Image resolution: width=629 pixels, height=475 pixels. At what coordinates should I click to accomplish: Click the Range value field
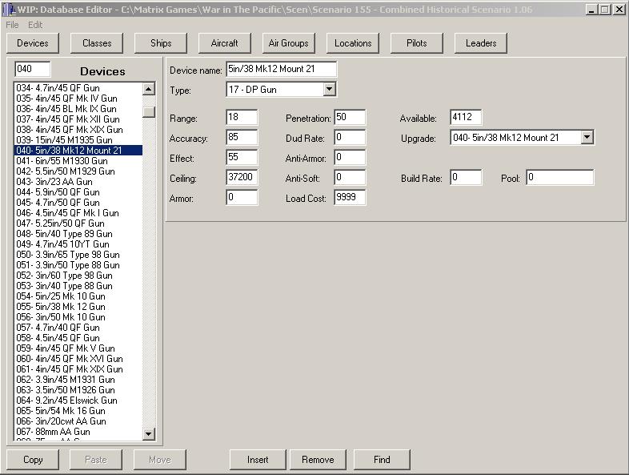242,119
